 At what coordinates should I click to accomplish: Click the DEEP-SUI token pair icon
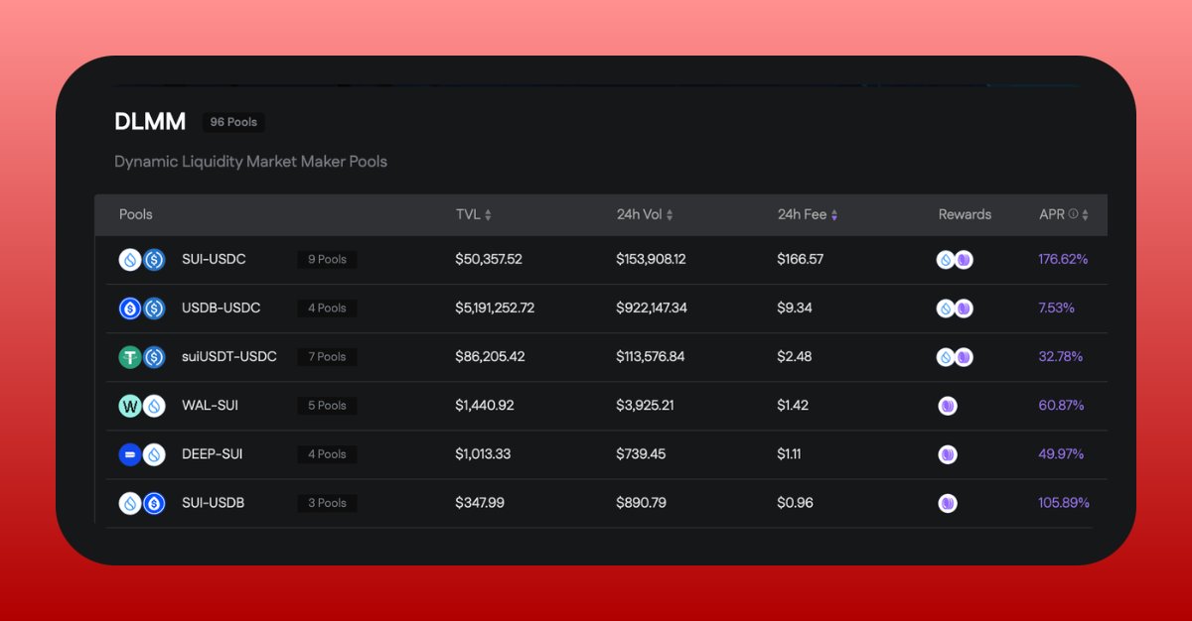[142, 454]
